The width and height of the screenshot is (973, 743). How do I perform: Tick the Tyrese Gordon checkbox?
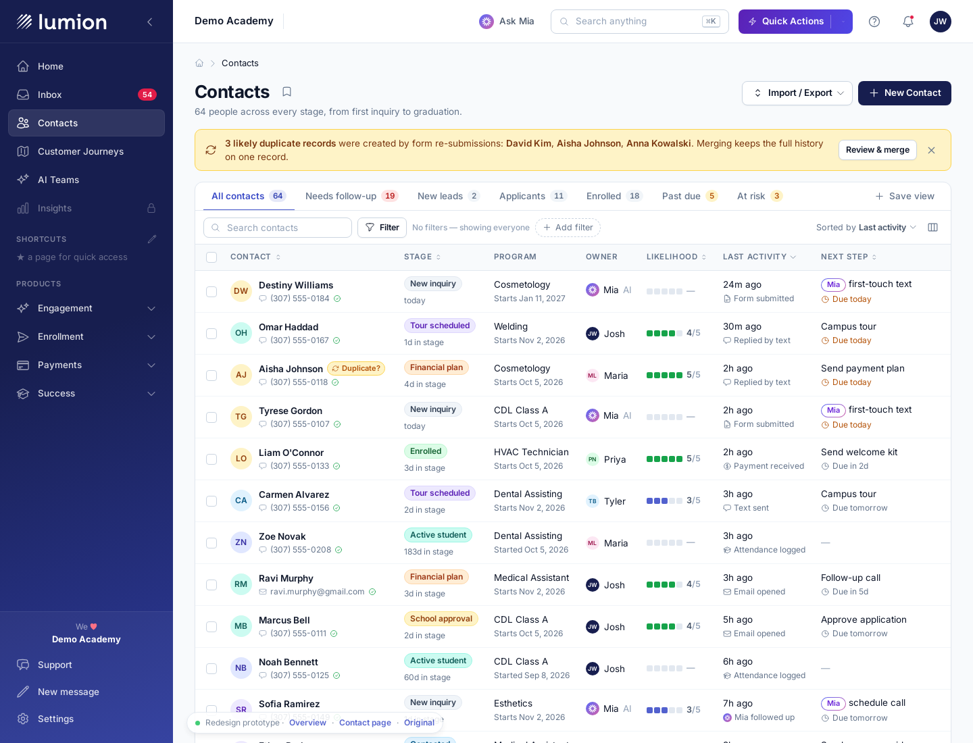pyautogui.click(x=211, y=417)
